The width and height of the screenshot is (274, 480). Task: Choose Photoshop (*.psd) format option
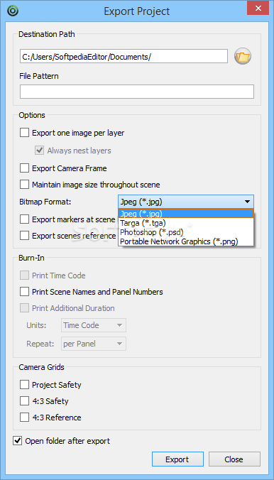[x=186, y=231]
